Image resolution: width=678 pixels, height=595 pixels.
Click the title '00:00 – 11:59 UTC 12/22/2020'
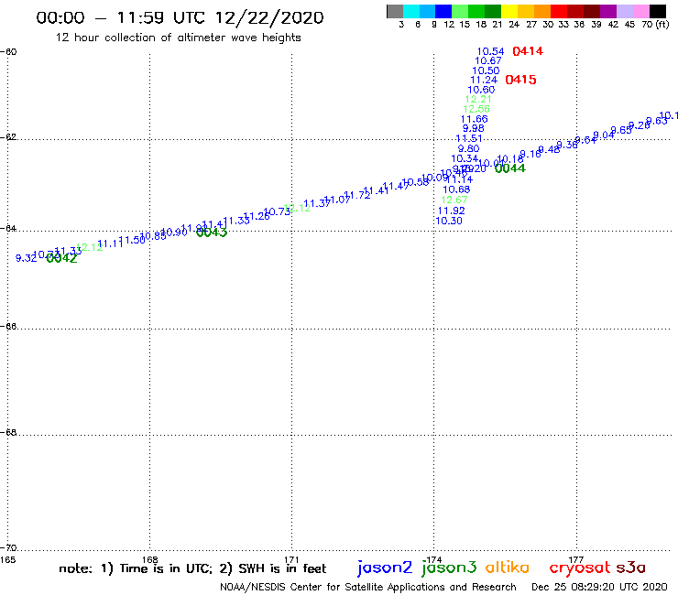tap(180, 18)
